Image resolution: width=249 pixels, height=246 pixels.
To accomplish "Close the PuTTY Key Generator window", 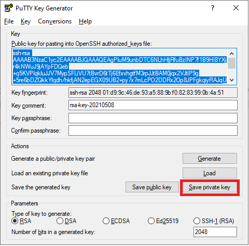I will pyautogui.click(x=236, y=8).
